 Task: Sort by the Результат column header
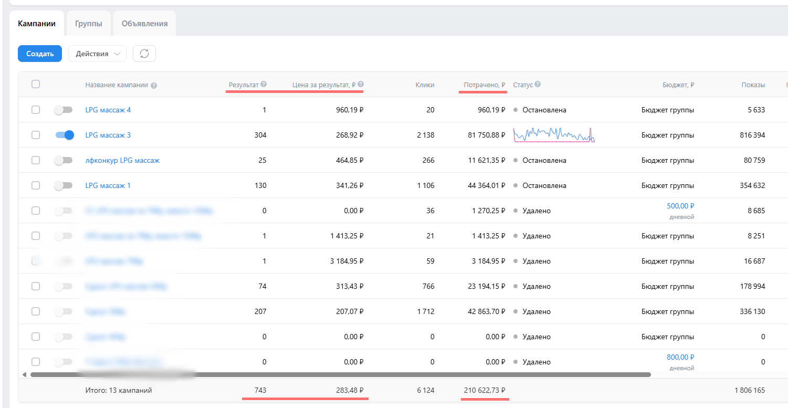click(244, 85)
